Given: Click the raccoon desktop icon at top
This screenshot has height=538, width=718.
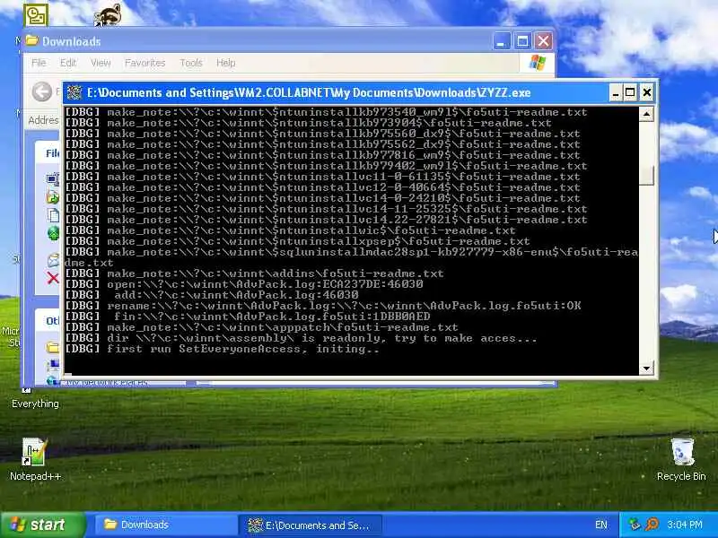Looking at the screenshot, I should point(108,14).
